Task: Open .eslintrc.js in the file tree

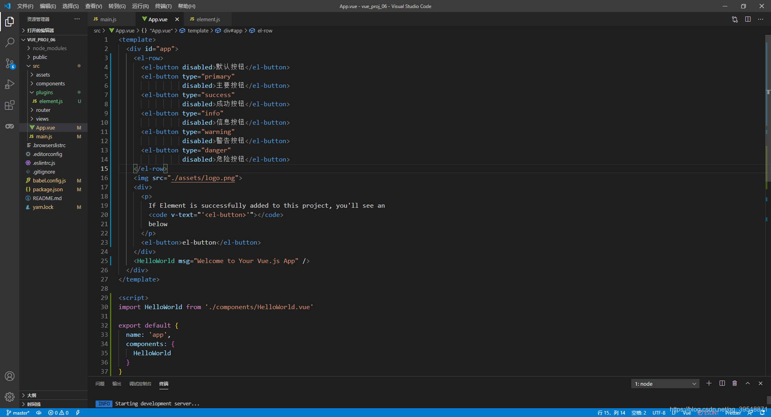Action: (x=53, y=163)
